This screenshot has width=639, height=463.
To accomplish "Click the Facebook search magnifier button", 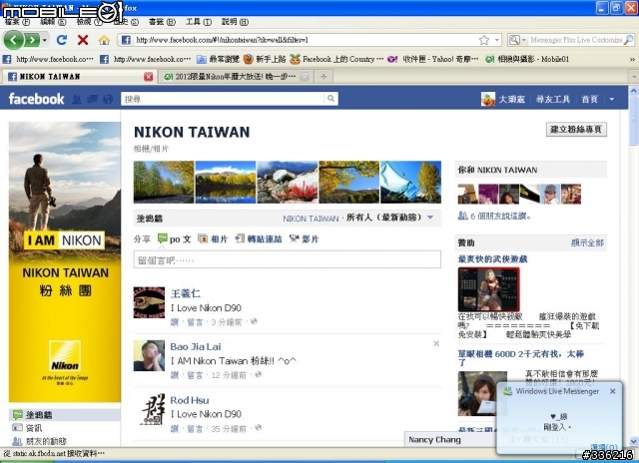I will coord(330,99).
